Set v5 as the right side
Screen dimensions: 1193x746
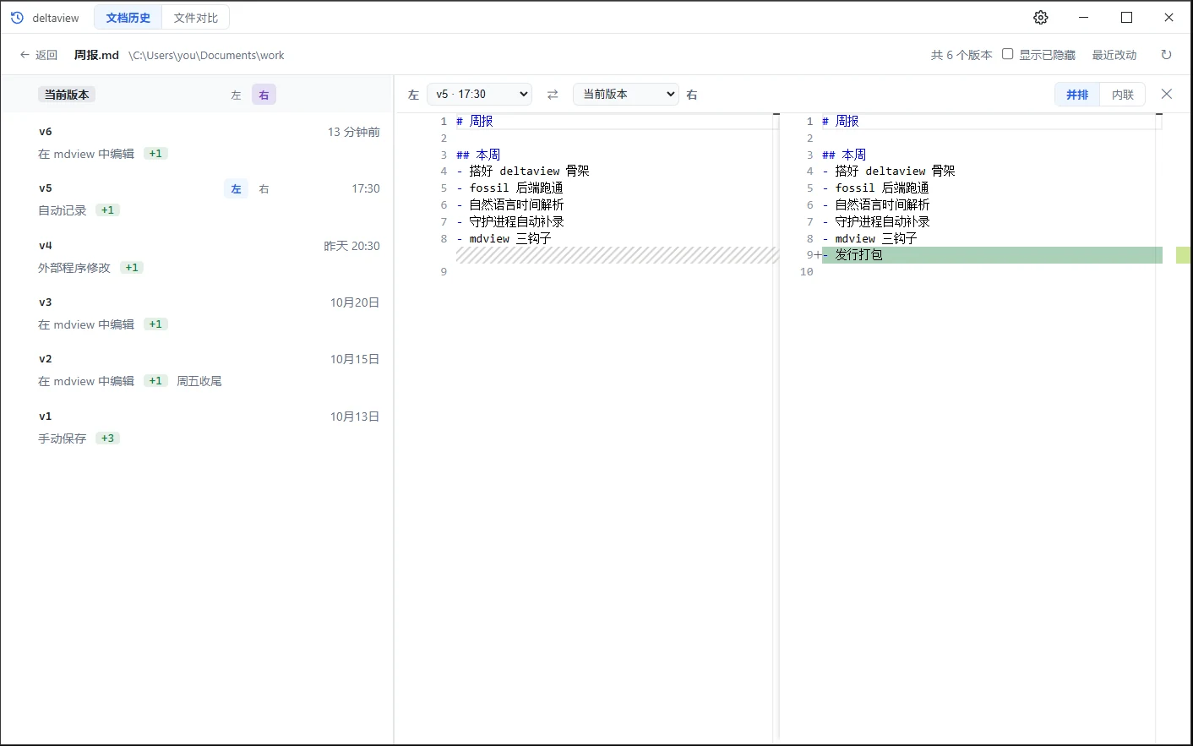(x=264, y=189)
